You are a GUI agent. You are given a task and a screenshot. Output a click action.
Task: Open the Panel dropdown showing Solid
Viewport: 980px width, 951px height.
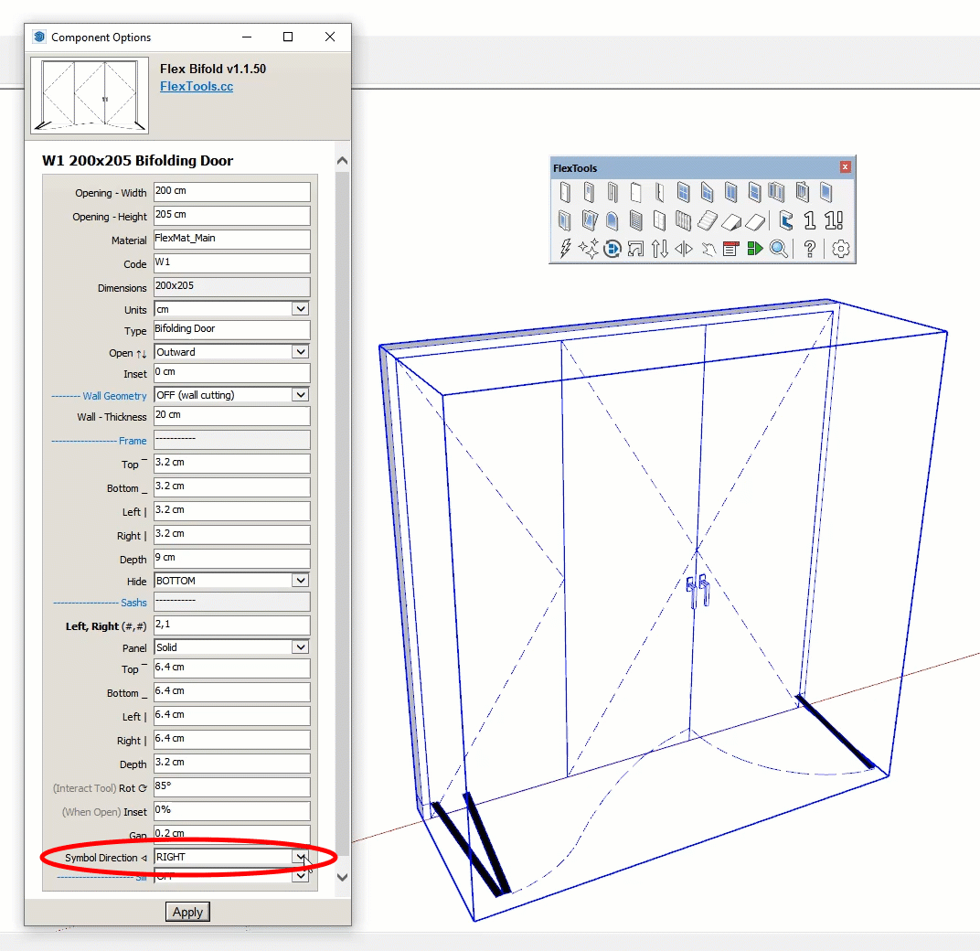(x=299, y=646)
